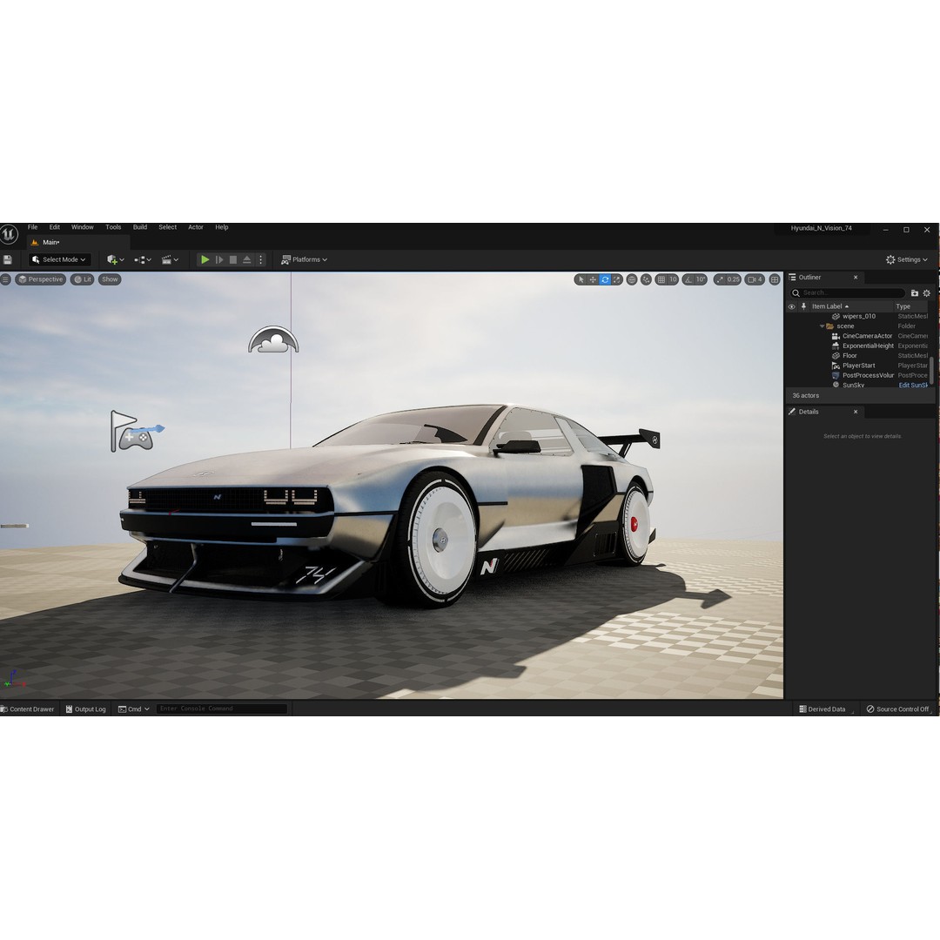Sort Outliner by Item Label
940x940 pixels.
(829, 306)
